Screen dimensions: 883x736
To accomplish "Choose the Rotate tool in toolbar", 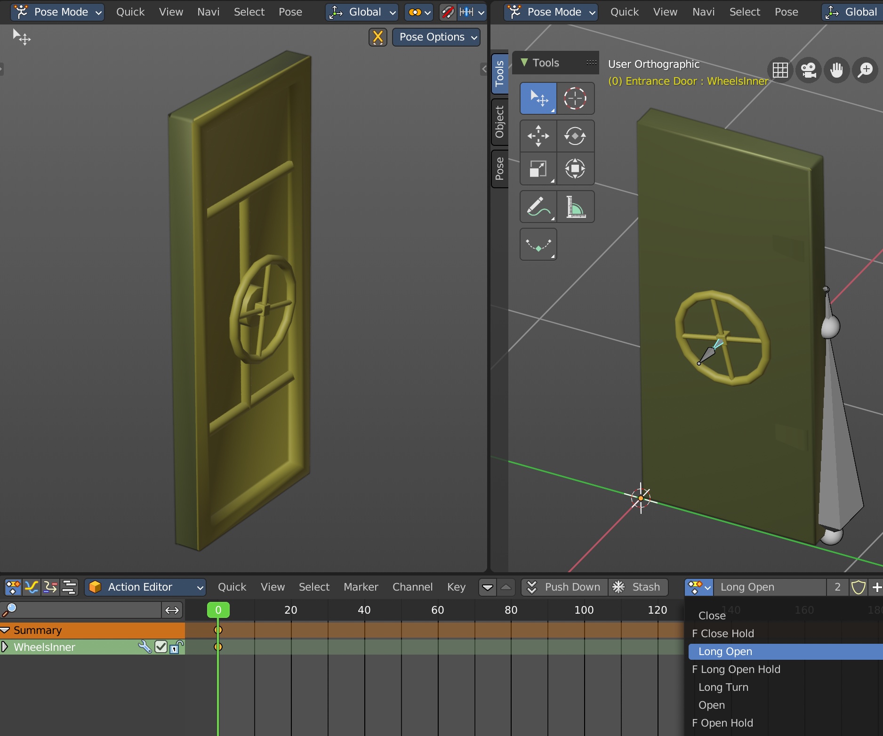I will tap(575, 136).
